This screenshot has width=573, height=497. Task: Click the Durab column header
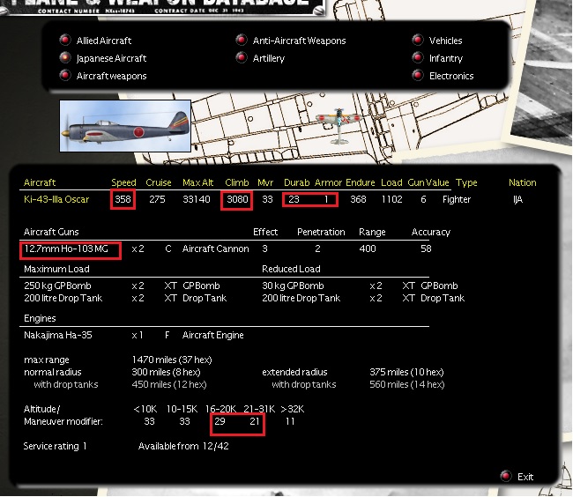(x=297, y=182)
